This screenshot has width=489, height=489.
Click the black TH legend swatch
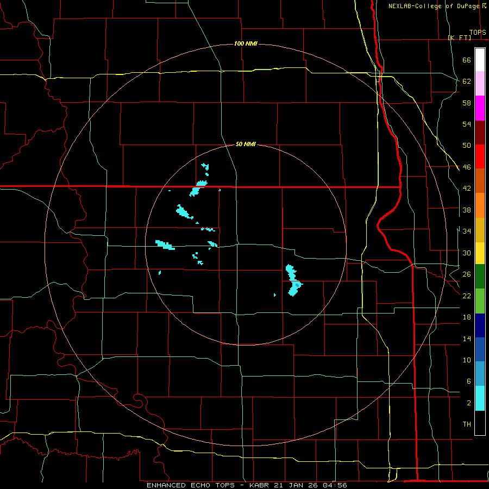click(x=480, y=423)
